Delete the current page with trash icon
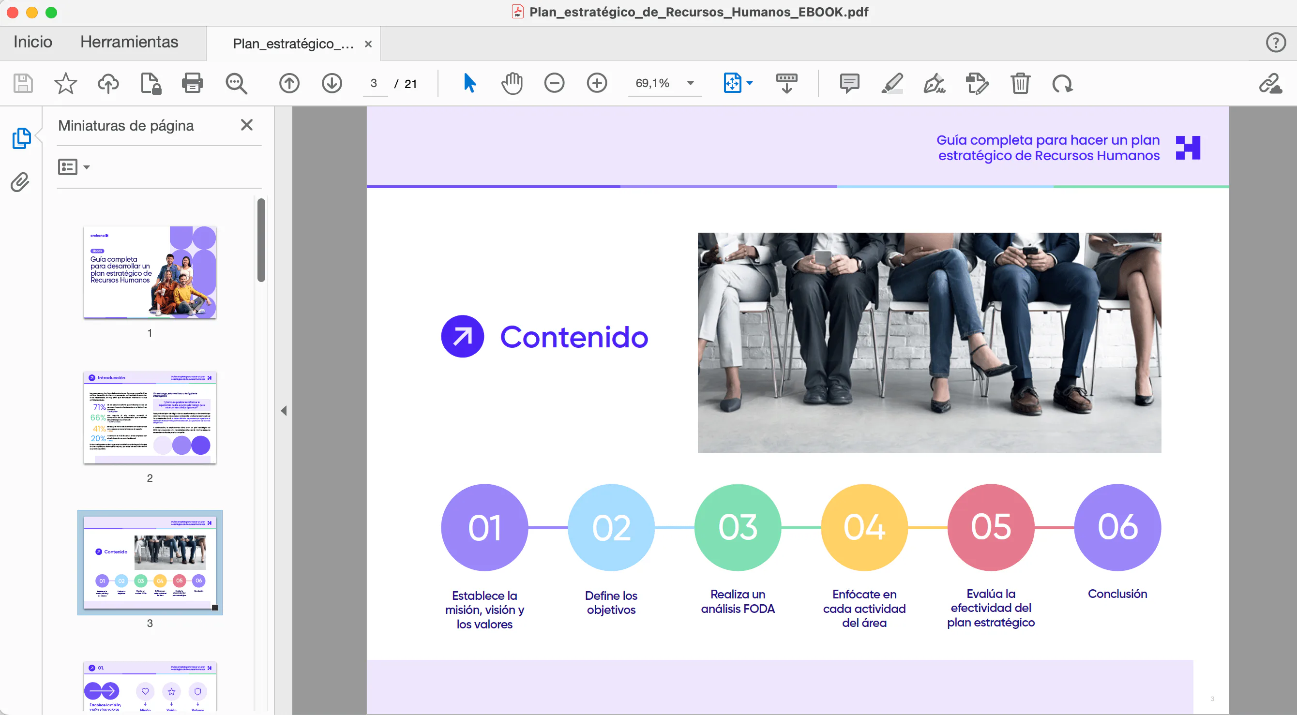This screenshot has height=715, width=1297. [x=1021, y=84]
